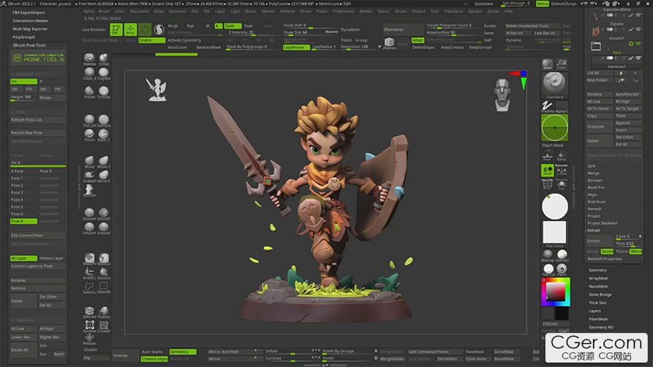Select the Edit mode button
This screenshot has width=653, height=367.
pyautogui.click(x=116, y=30)
